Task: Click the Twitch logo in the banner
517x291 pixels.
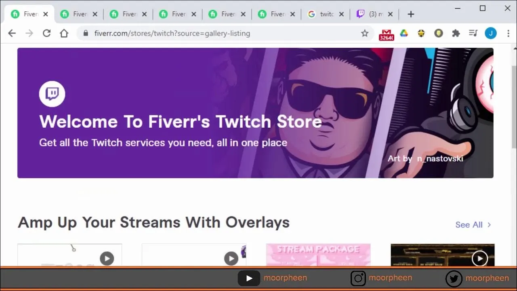Action: coord(52,94)
